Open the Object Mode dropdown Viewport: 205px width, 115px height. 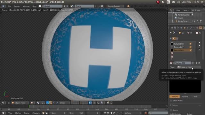[20, 103]
